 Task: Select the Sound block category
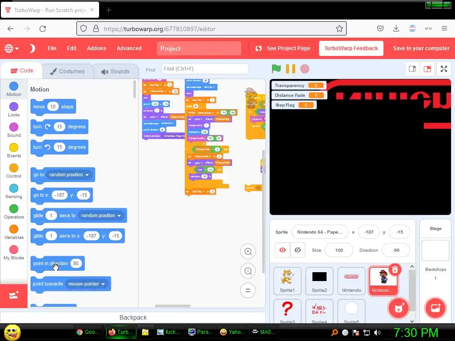14,130
